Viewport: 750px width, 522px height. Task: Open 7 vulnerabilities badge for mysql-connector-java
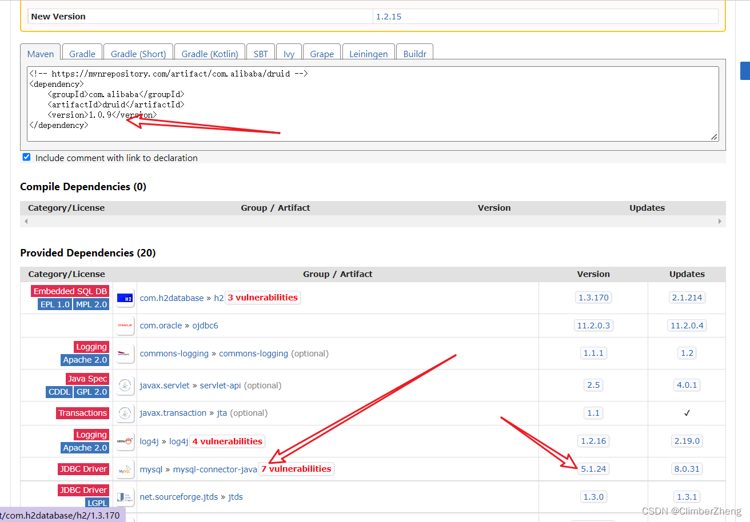(296, 469)
